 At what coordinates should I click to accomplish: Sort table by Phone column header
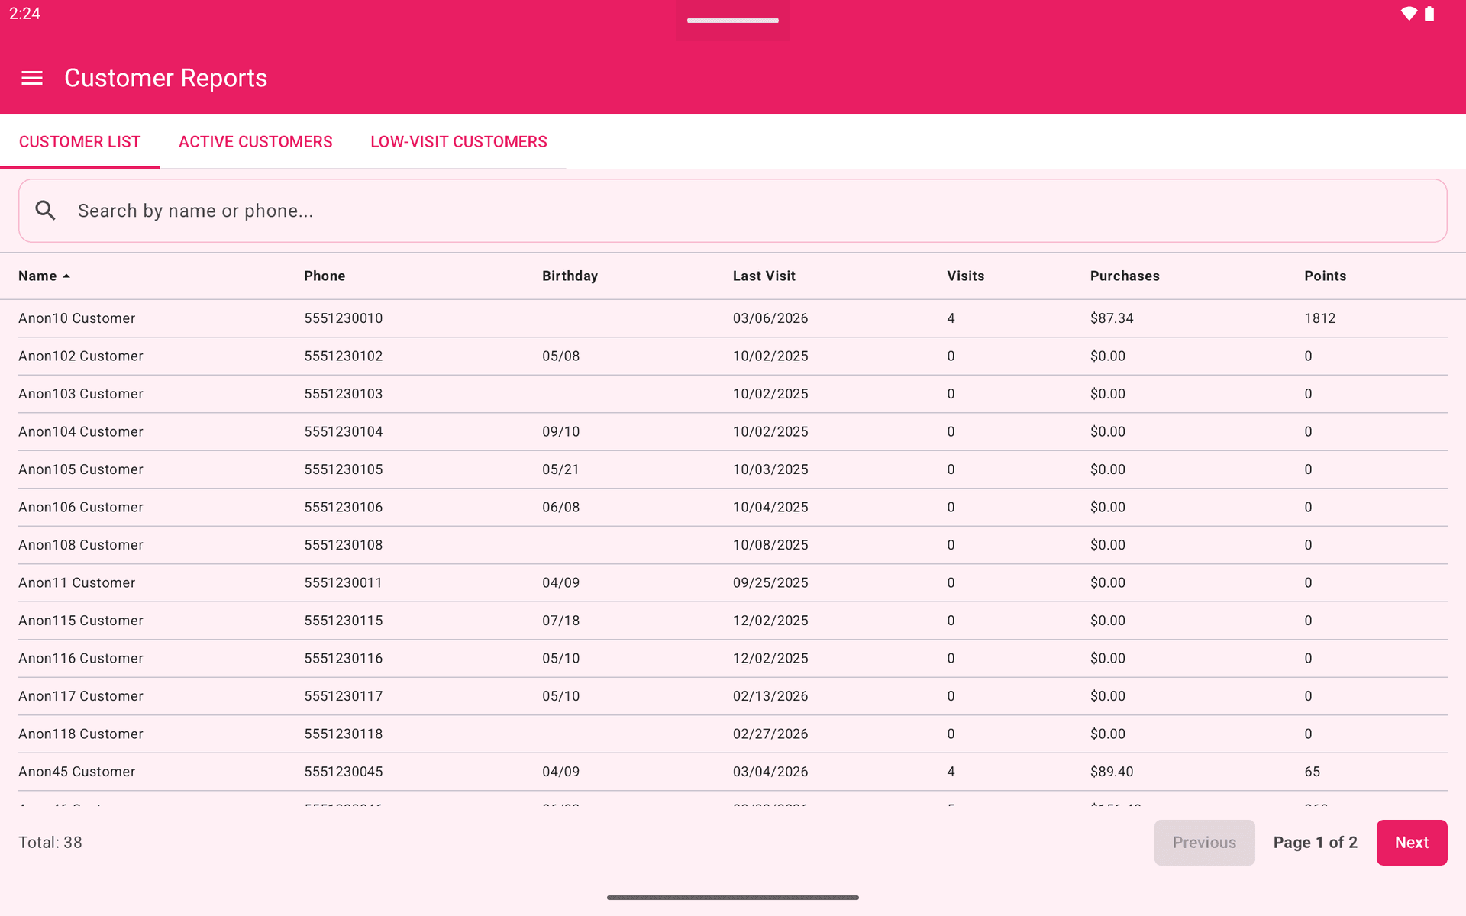(x=325, y=276)
